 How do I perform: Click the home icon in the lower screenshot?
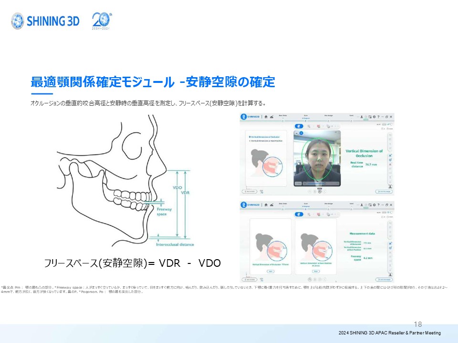(266, 204)
